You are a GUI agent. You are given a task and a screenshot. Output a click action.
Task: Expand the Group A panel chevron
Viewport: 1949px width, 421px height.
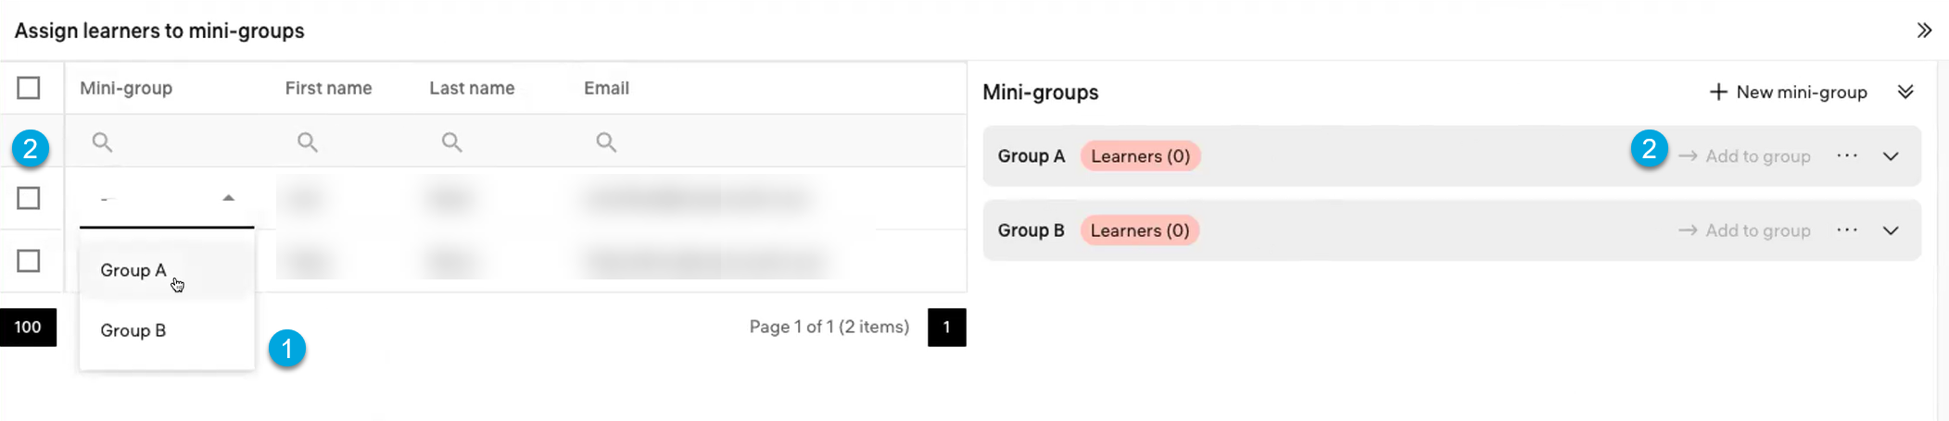[x=1891, y=156]
